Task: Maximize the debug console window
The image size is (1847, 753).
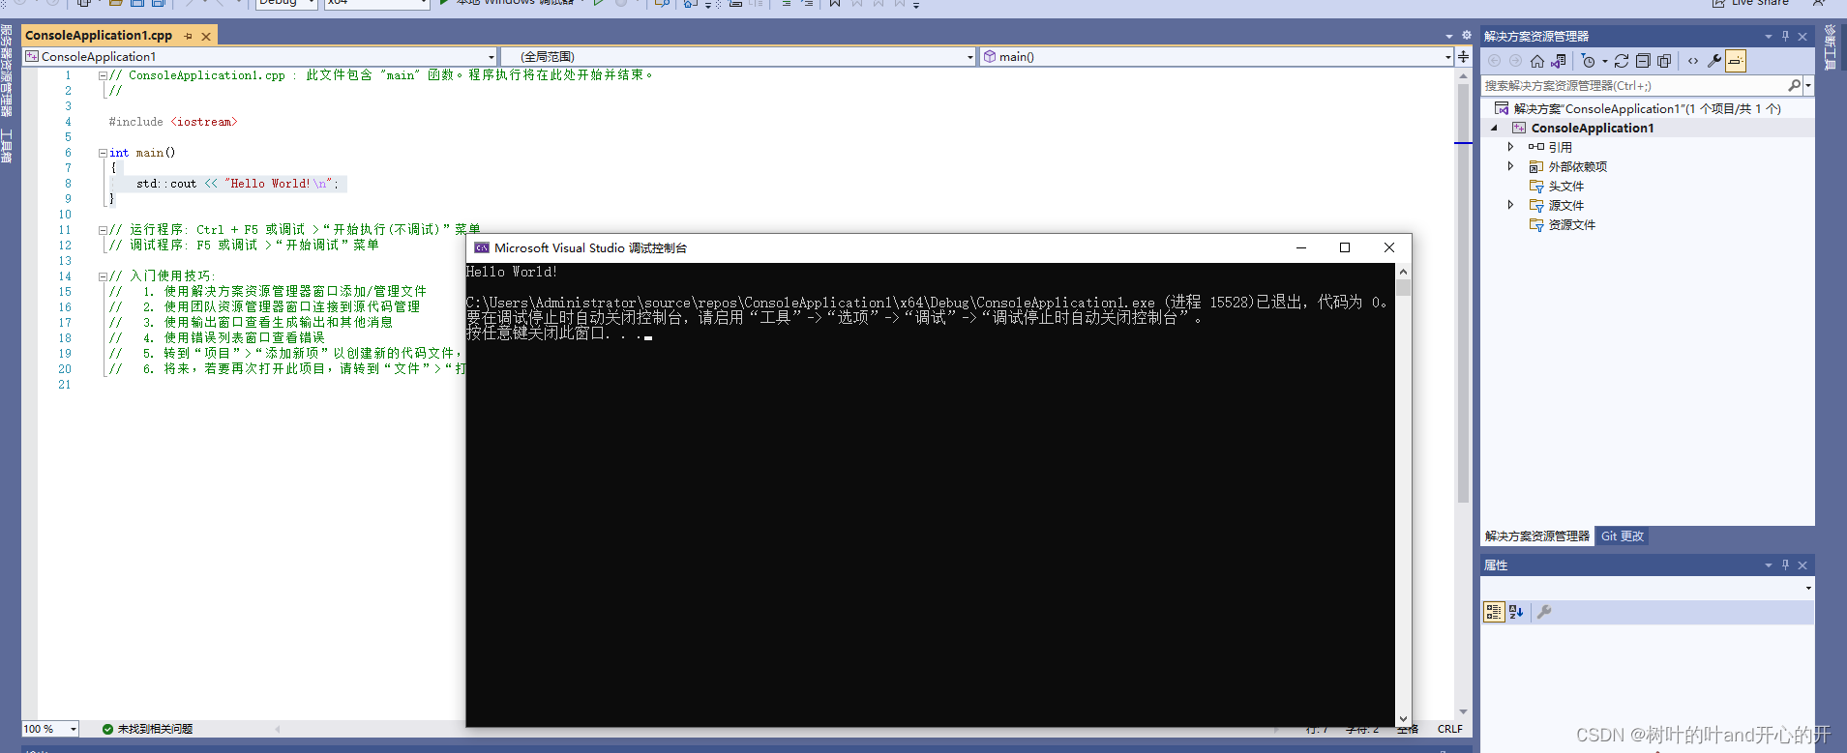Action: [1345, 247]
